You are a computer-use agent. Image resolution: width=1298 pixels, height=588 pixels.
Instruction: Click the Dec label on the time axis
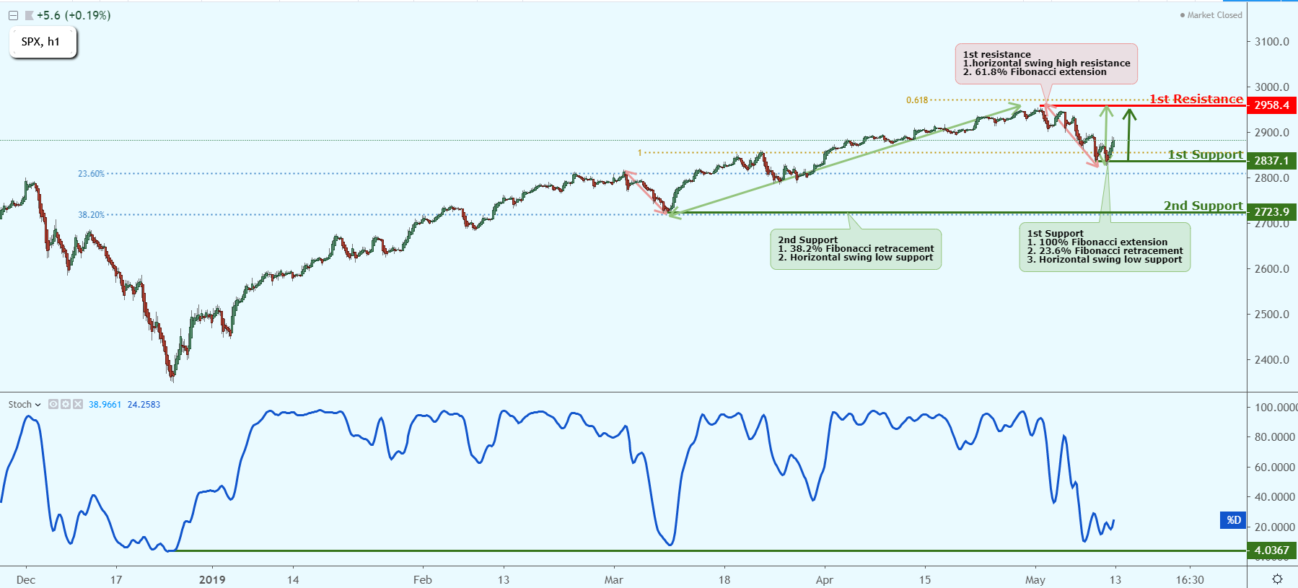[x=26, y=580]
